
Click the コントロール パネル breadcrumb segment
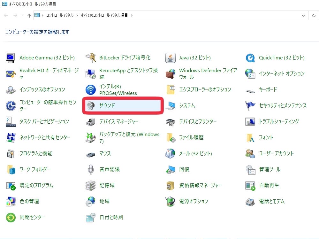tap(60, 15)
